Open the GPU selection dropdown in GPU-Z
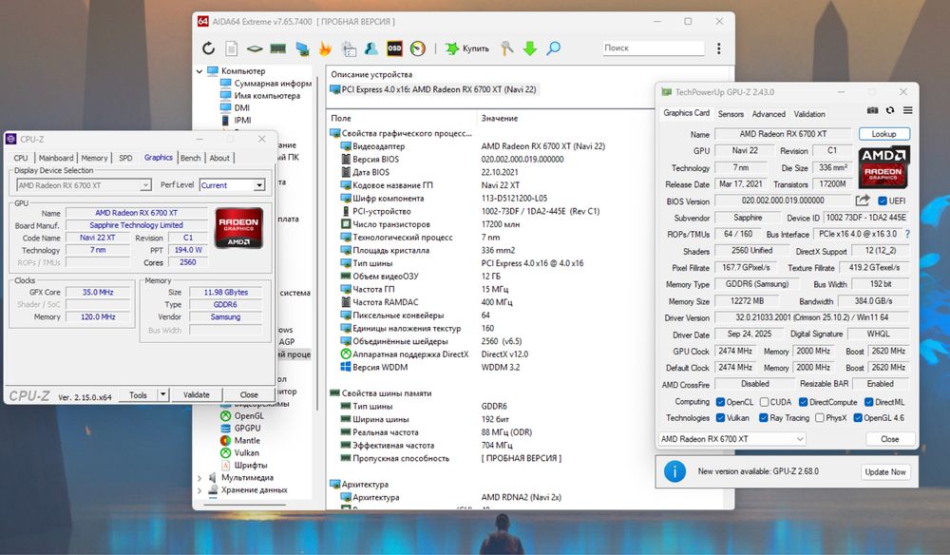950x555 pixels. 731,439
